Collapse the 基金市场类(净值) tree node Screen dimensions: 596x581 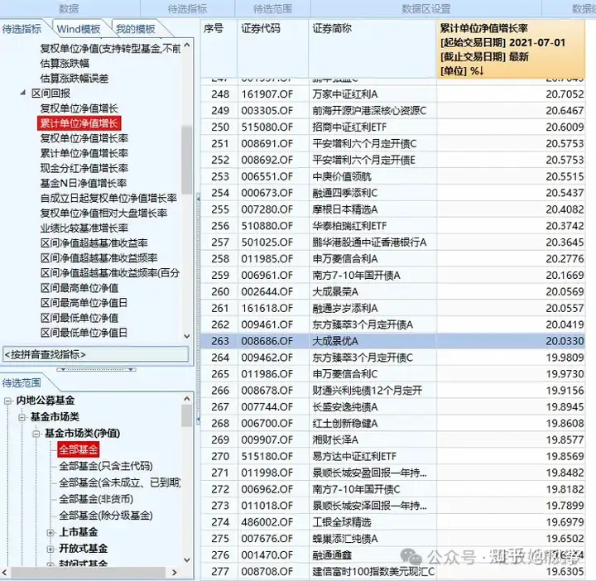pyautogui.click(x=36, y=434)
